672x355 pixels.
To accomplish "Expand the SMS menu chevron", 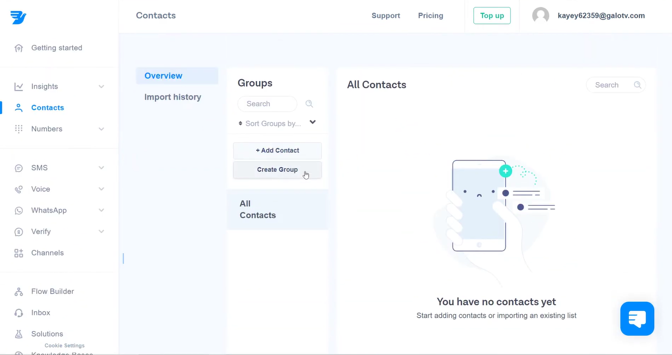I will click(101, 168).
